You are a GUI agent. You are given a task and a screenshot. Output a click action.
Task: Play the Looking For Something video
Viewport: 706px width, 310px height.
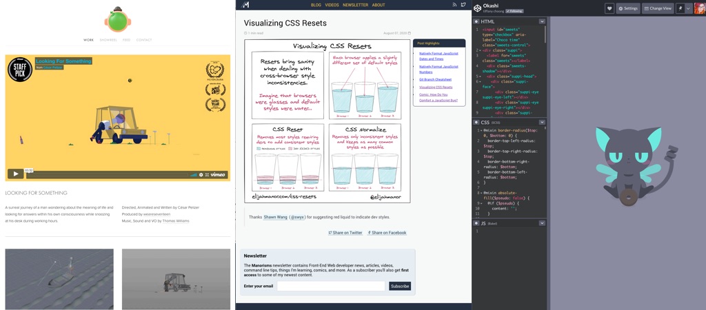click(x=15, y=174)
